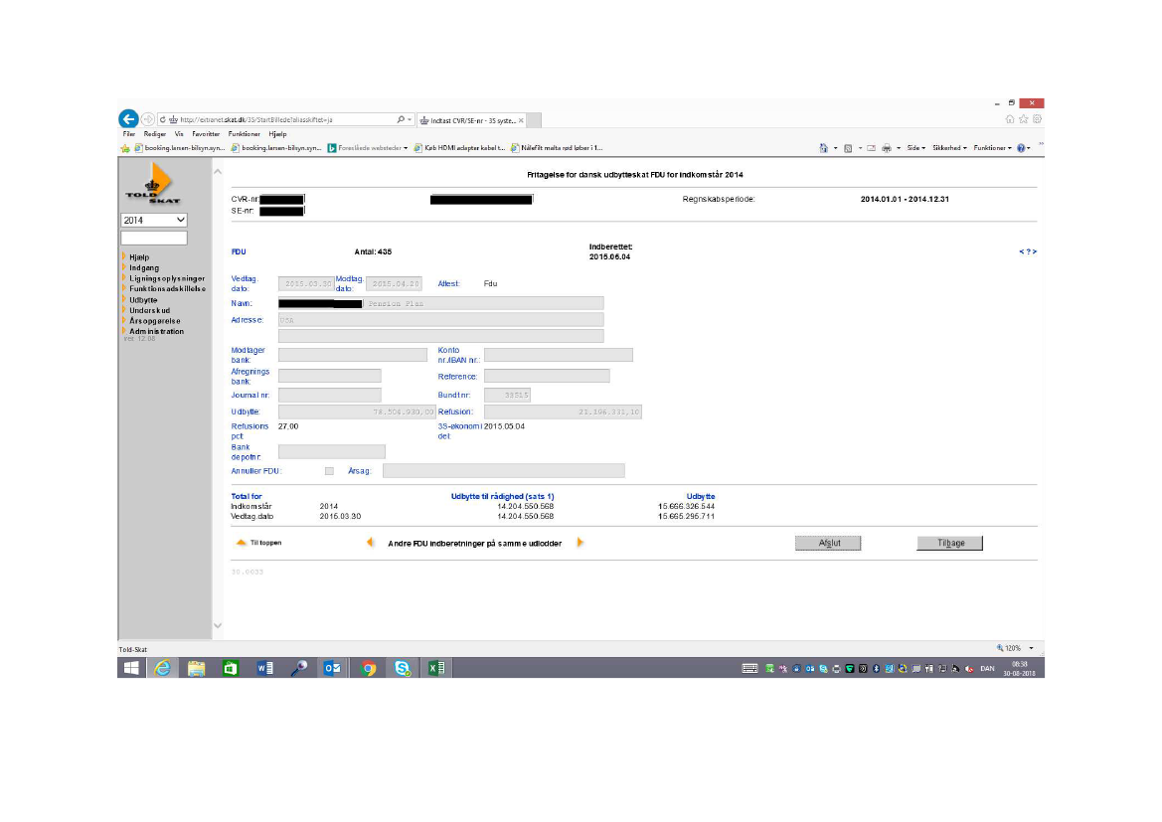Open the Rediger menu
This screenshot has height=822, width=1162.
click(x=155, y=134)
